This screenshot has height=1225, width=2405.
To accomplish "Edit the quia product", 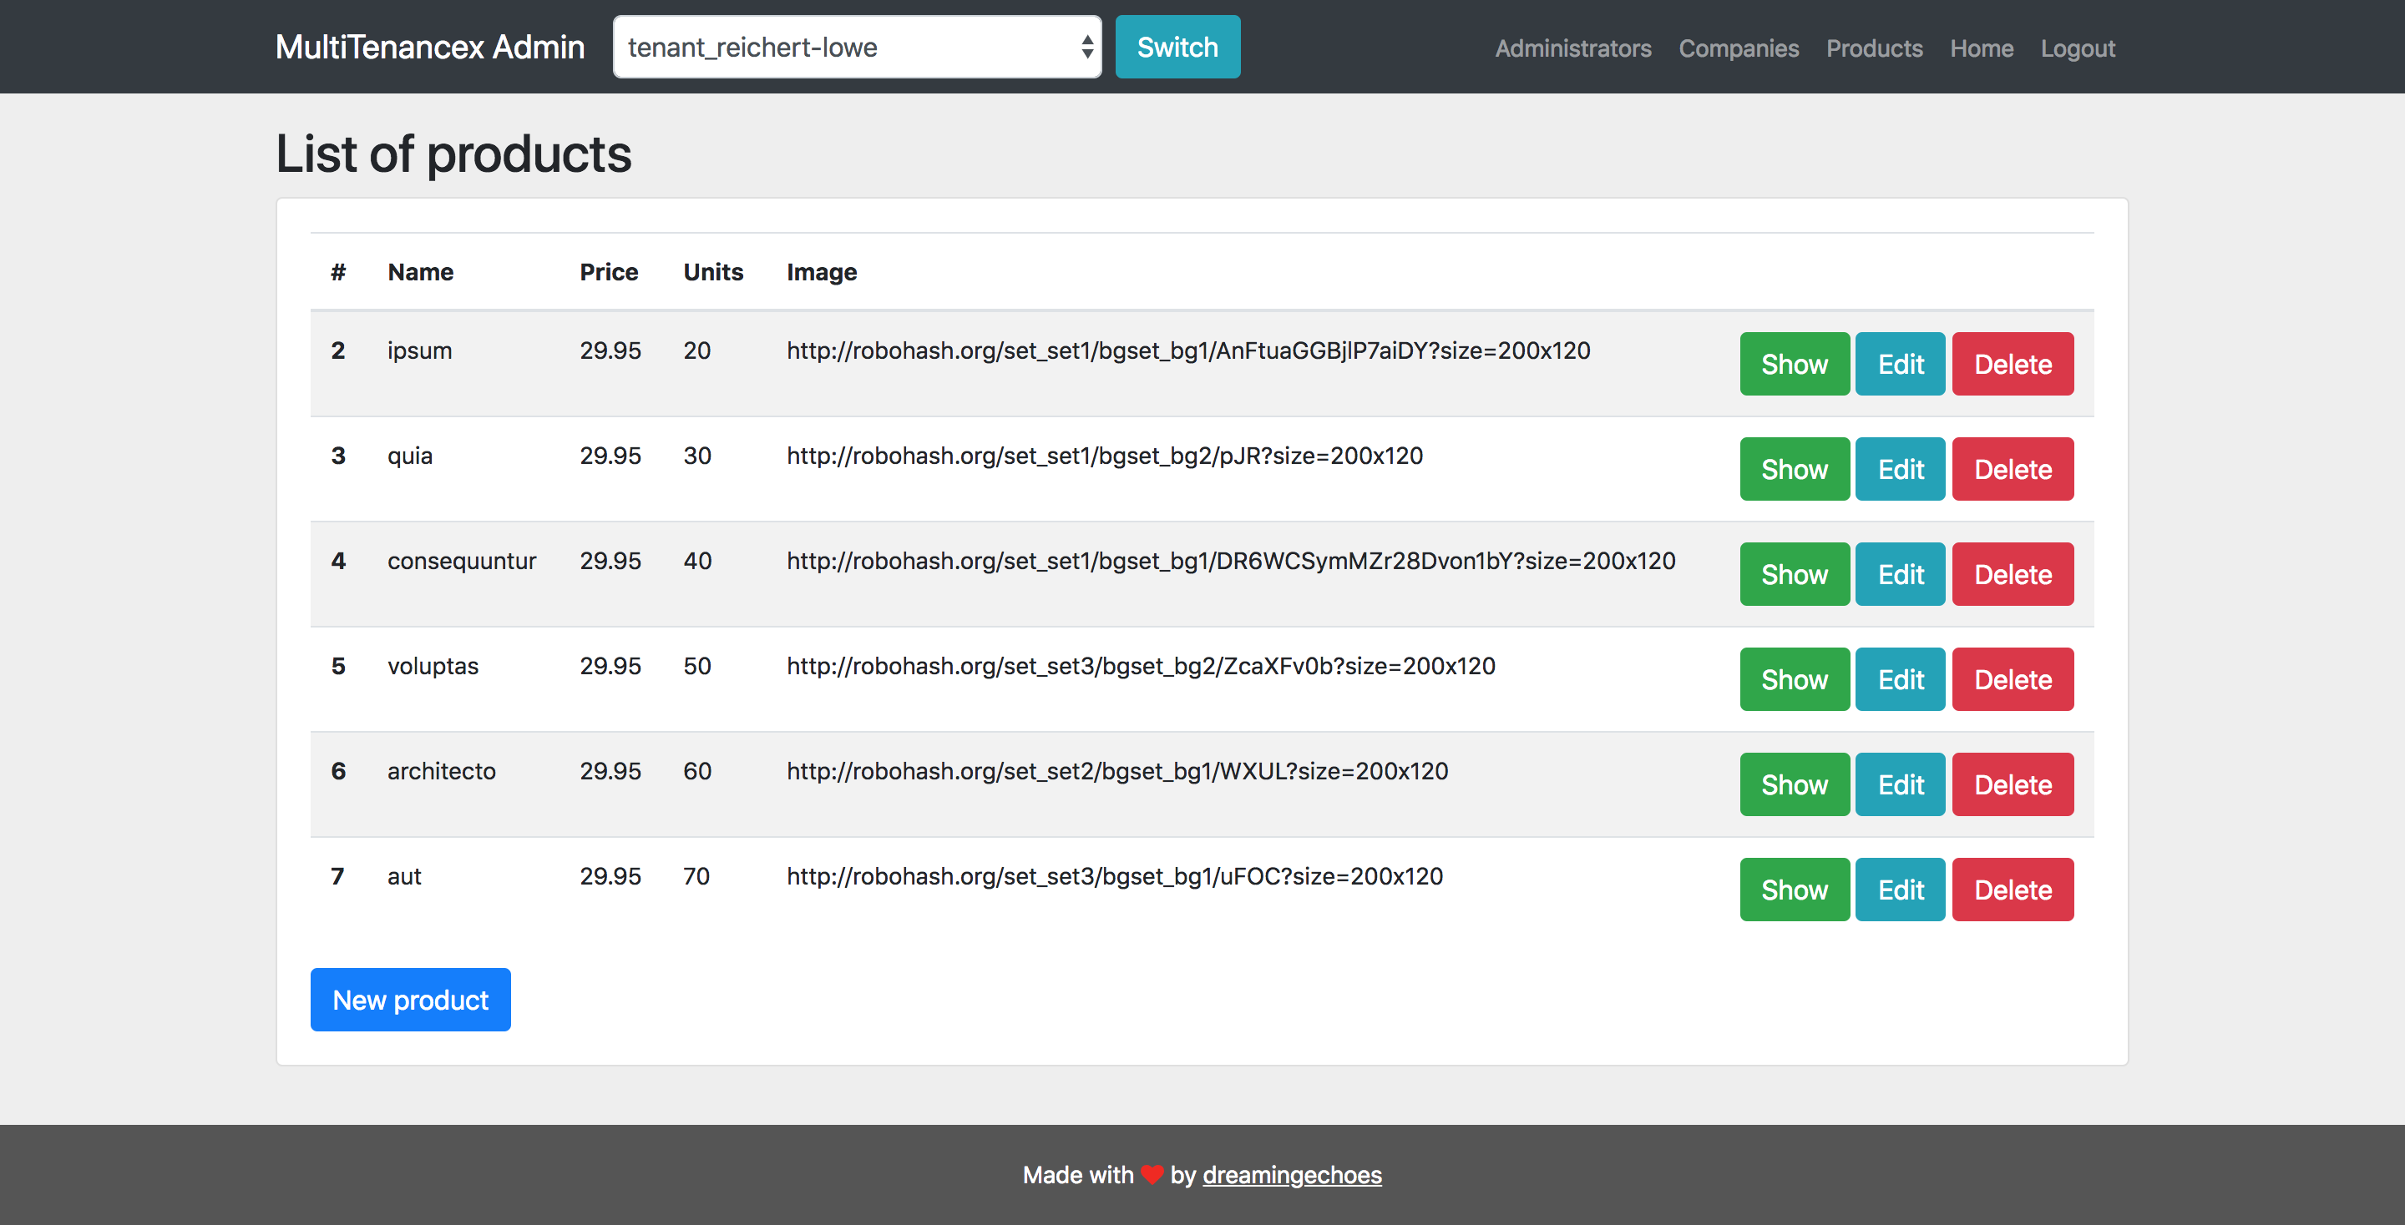I will point(1899,469).
